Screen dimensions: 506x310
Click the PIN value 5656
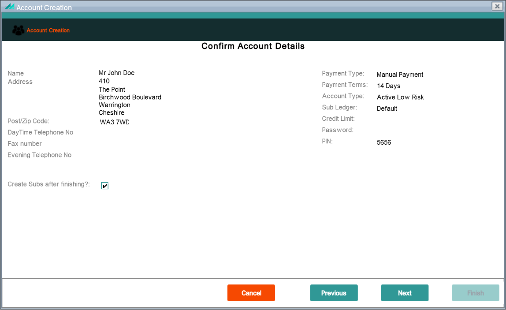384,142
